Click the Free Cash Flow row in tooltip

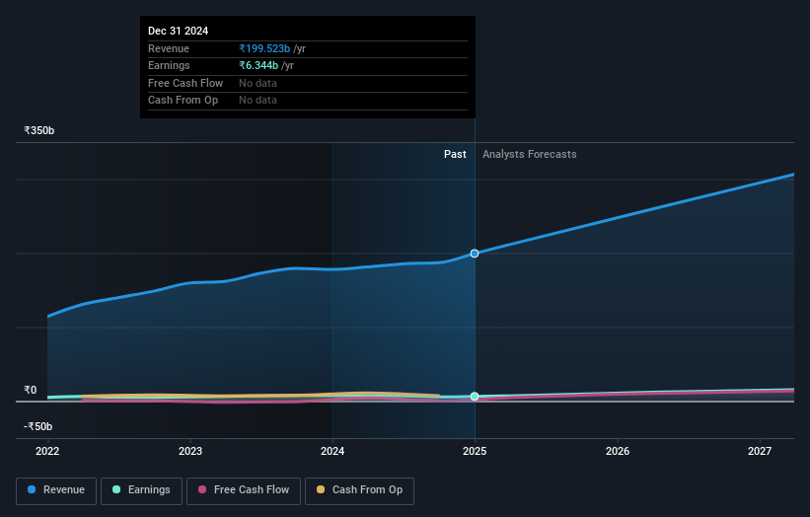308,83
